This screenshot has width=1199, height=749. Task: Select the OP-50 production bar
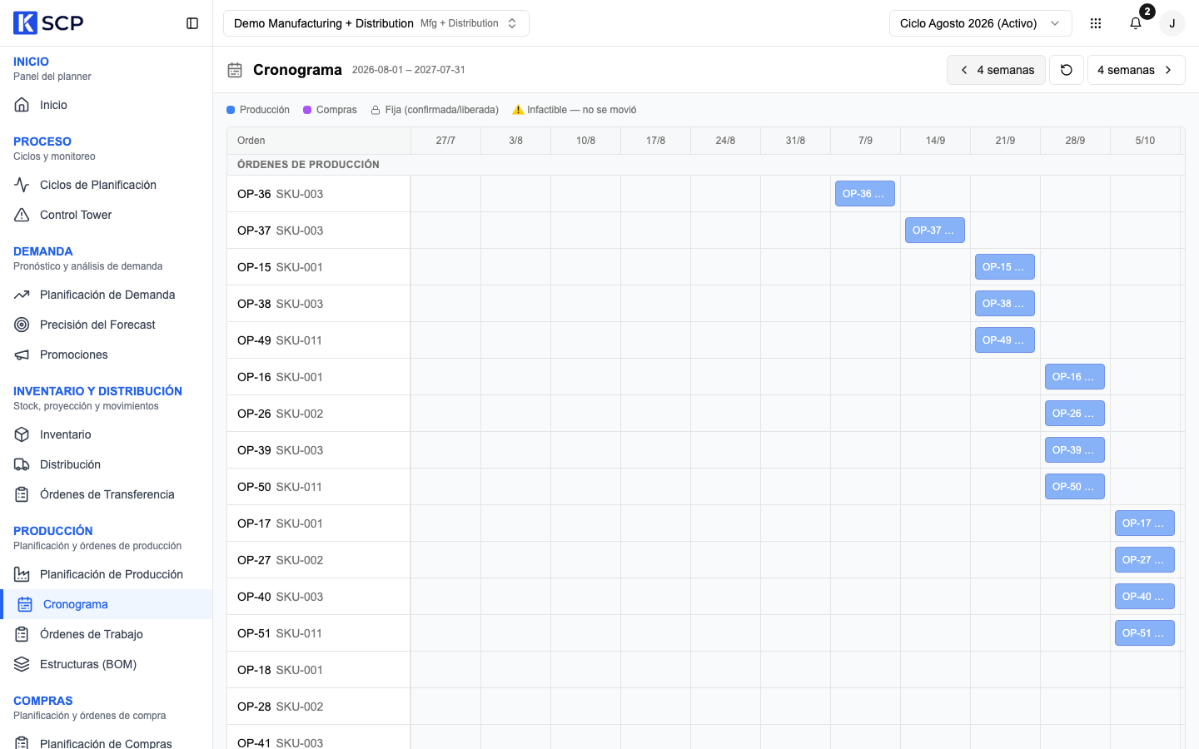pyautogui.click(x=1075, y=486)
